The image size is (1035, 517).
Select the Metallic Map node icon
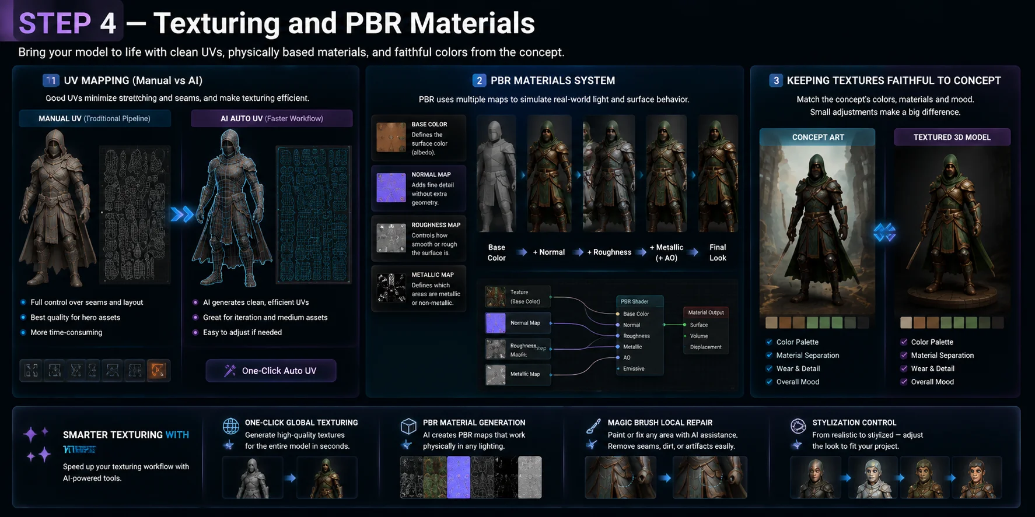point(496,374)
